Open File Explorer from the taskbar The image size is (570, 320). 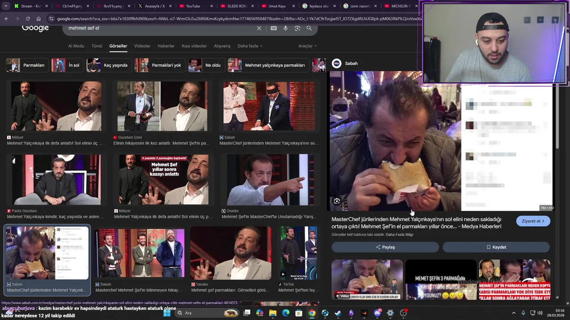(273, 313)
